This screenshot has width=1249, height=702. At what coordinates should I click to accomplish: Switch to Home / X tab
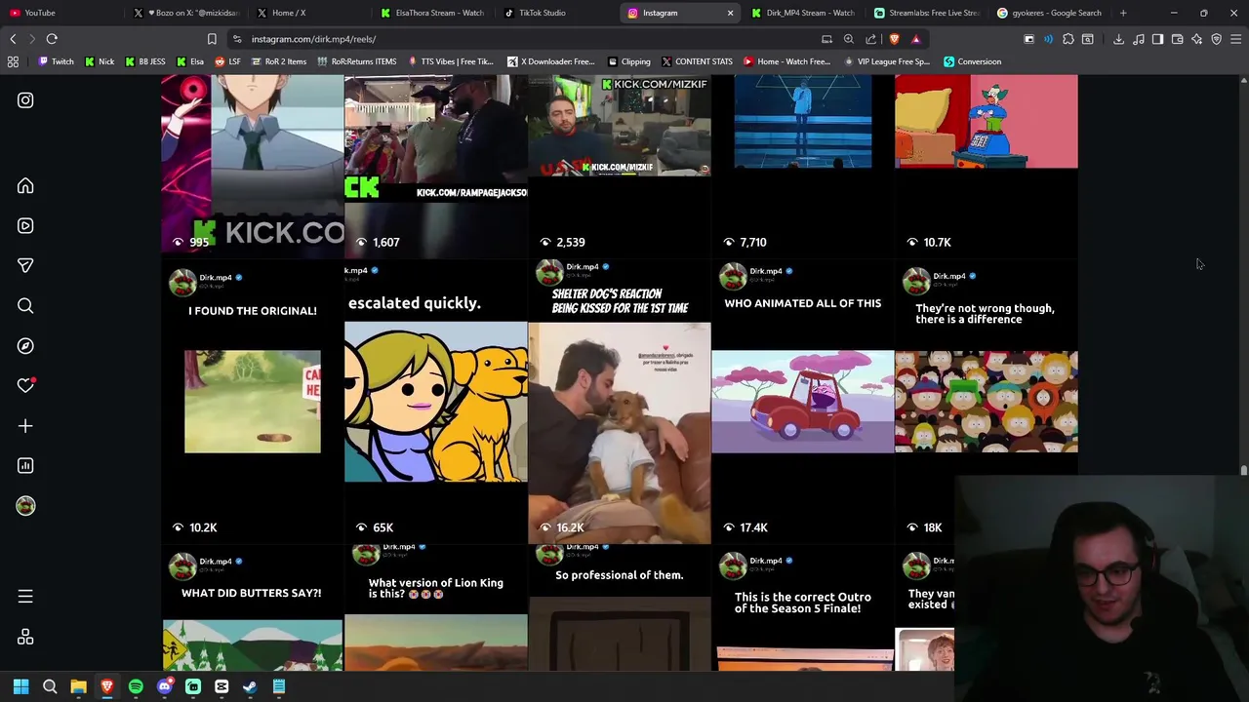pos(306,13)
